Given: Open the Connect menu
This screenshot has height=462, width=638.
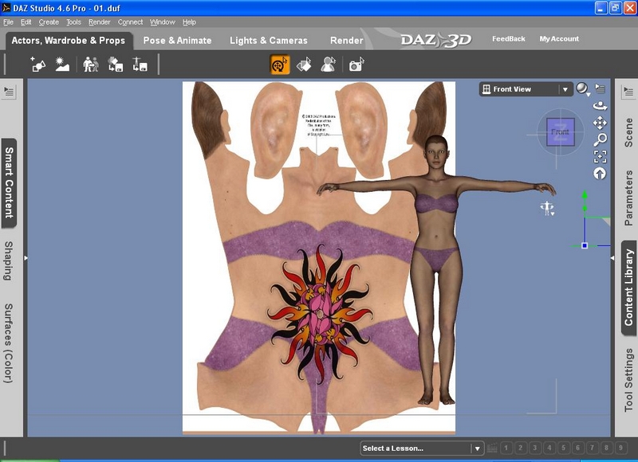Looking at the screenshot, I should 130,22.
